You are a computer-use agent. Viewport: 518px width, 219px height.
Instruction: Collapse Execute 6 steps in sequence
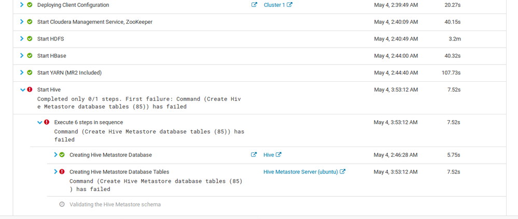[39, 123]
